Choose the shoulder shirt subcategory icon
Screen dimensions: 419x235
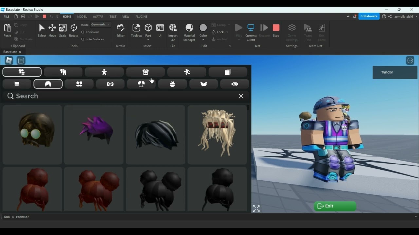click(141, 84)
